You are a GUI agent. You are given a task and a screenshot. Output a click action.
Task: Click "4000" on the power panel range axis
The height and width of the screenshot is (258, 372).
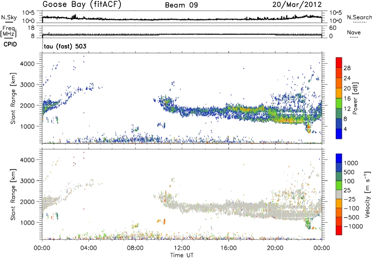click(27, 64)
